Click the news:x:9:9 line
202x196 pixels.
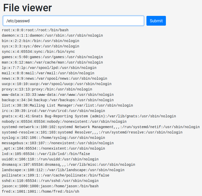[x=55, y=79]
